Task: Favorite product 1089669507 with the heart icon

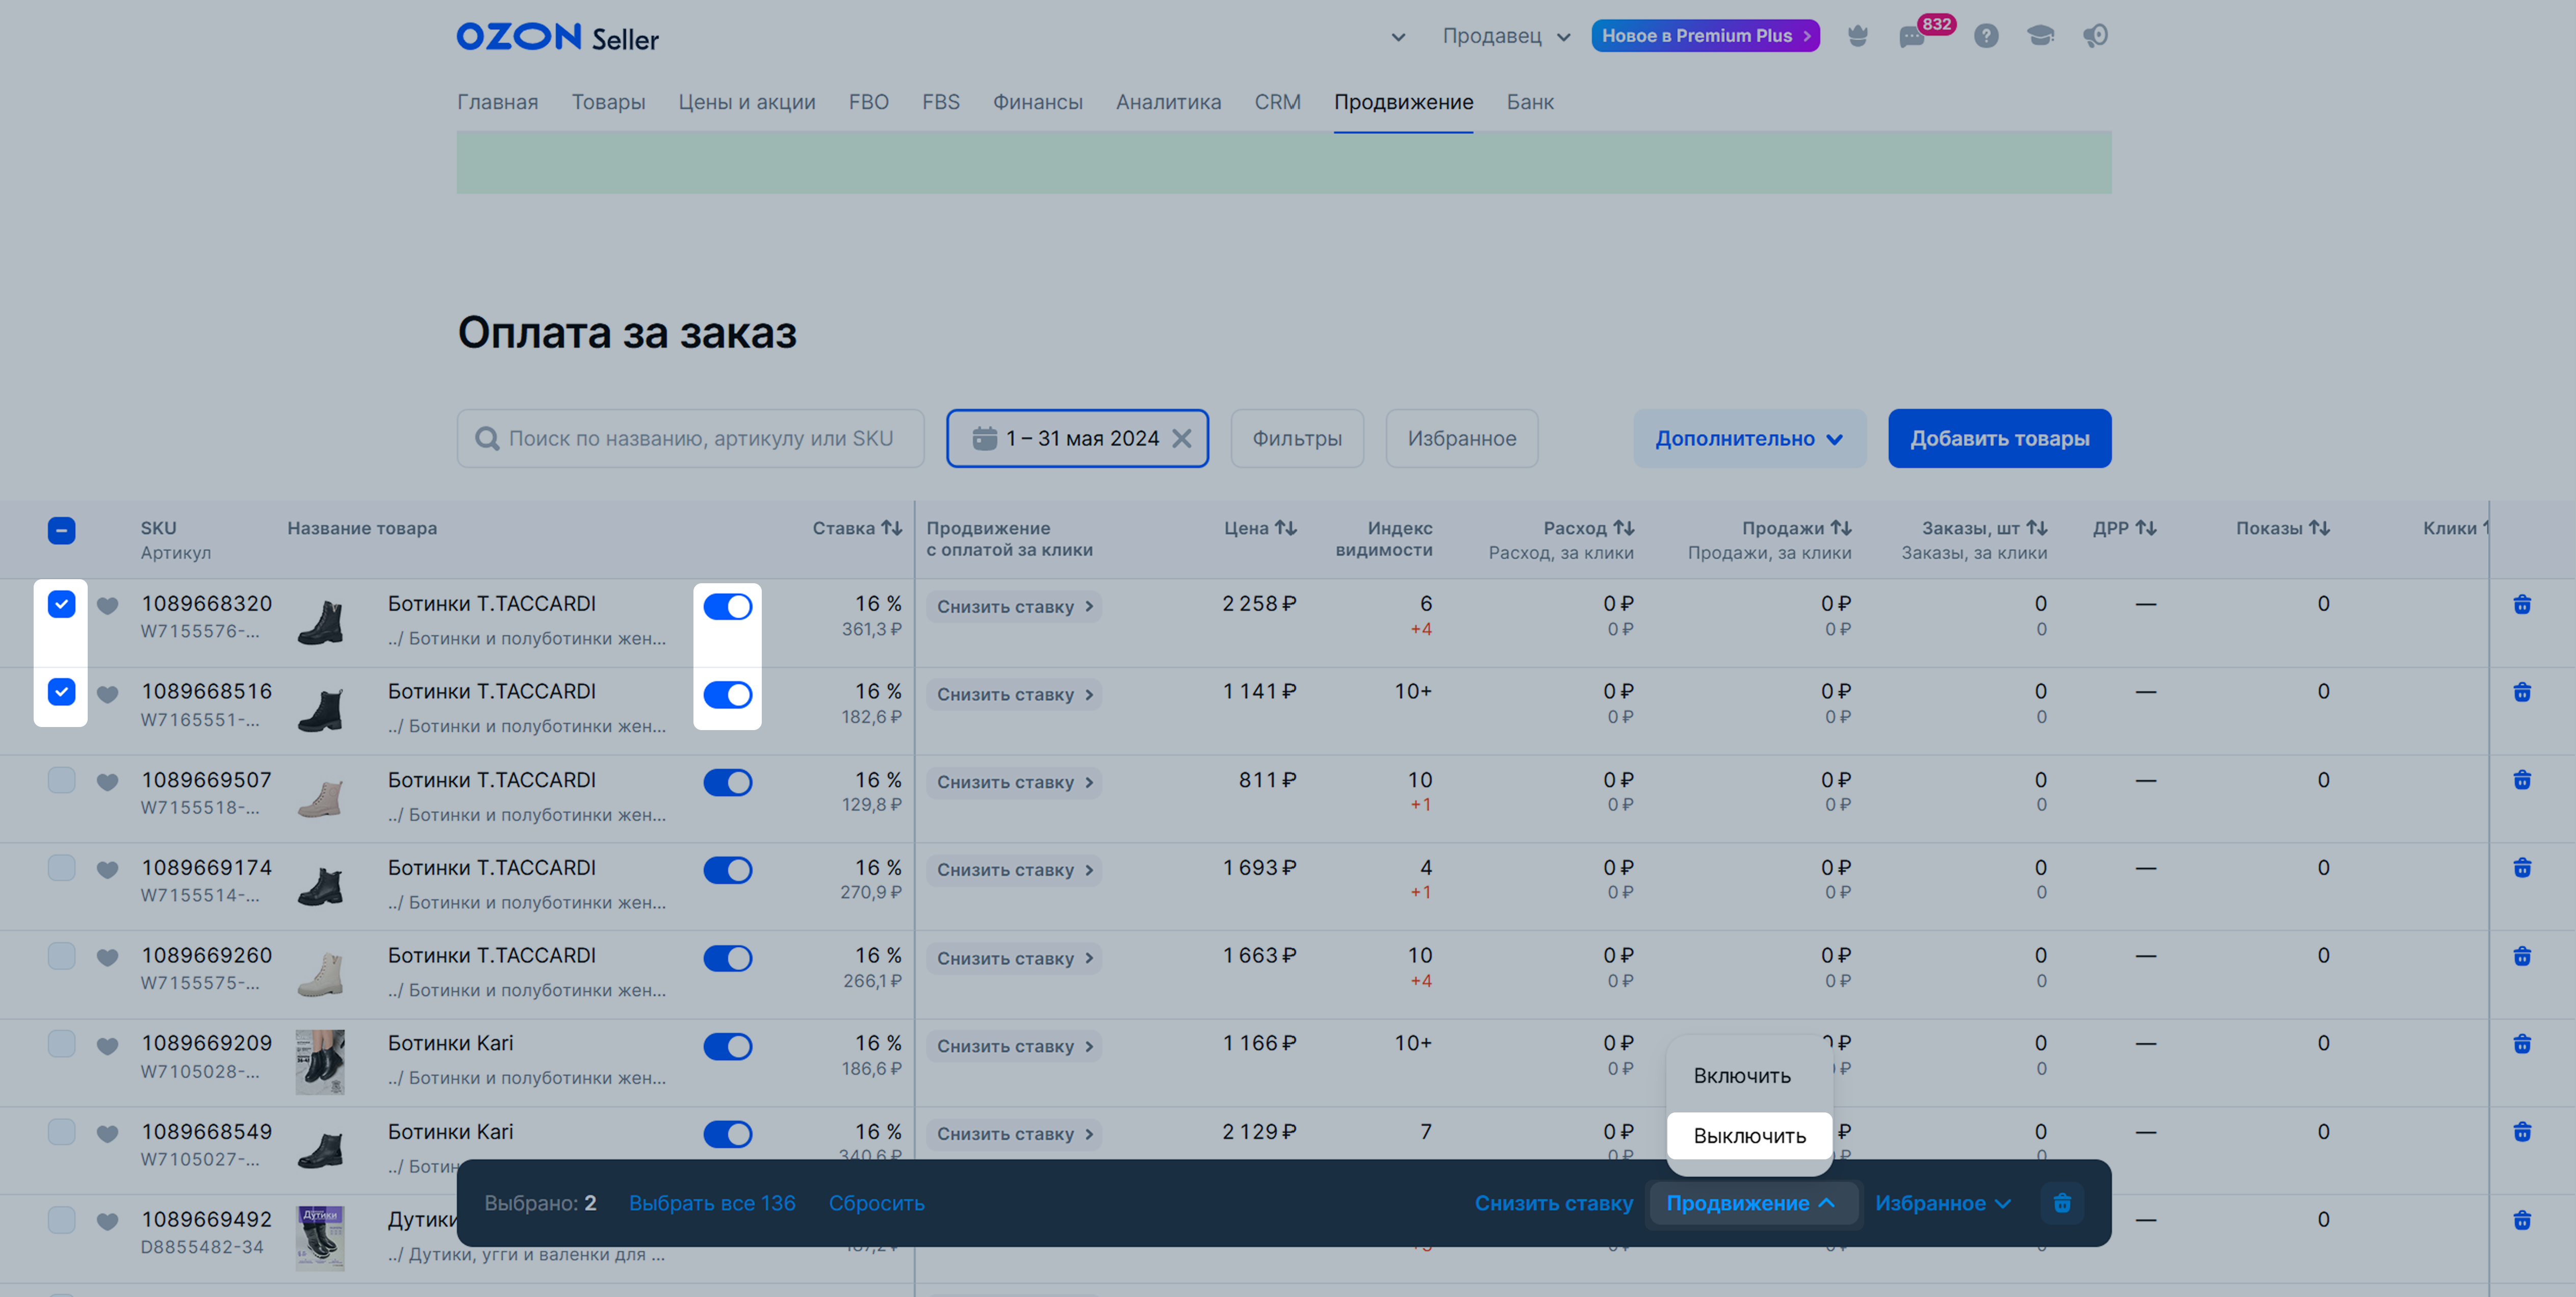Action: tap(108, 781)
